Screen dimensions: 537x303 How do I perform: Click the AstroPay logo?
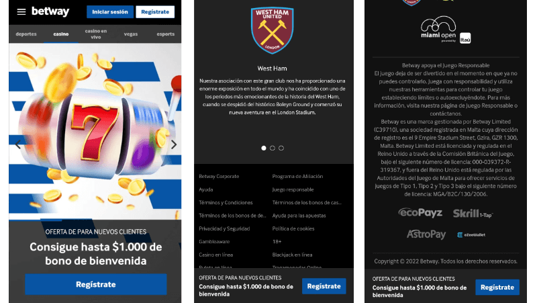click(x=426, y=234)
